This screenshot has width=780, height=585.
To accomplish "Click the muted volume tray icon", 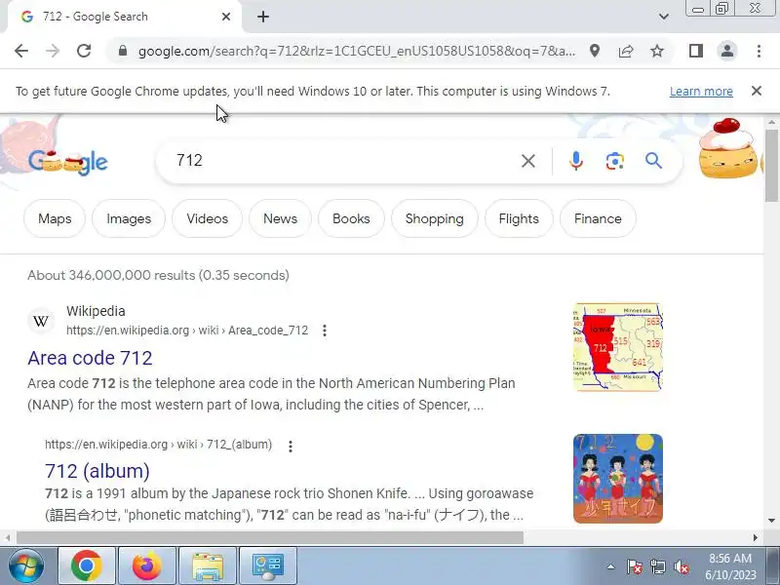I will point(681,566).
